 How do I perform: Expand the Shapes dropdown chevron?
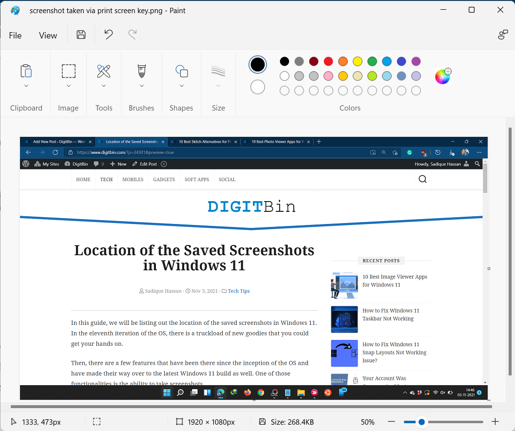pos(181,86)
